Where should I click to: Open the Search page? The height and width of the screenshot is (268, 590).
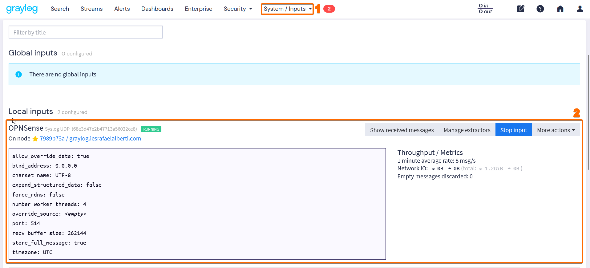tap(60, 9)
